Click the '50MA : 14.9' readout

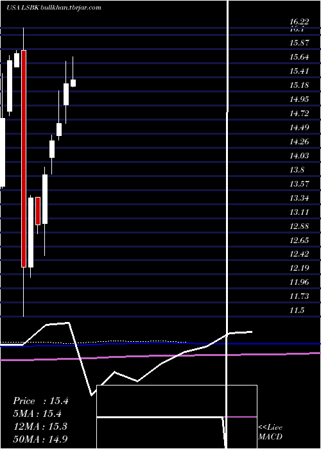(x=40, y=439)
